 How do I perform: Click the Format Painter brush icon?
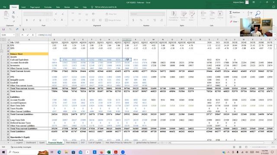coord(13,21)
